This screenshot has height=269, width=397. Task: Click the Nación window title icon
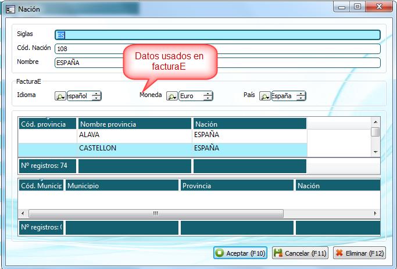tap(10, 9)
